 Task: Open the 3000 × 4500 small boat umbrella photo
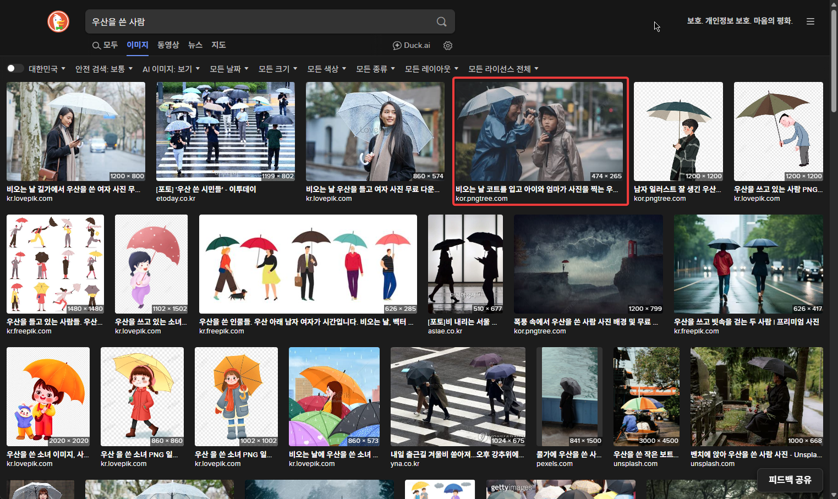click(x=647, y=397)
